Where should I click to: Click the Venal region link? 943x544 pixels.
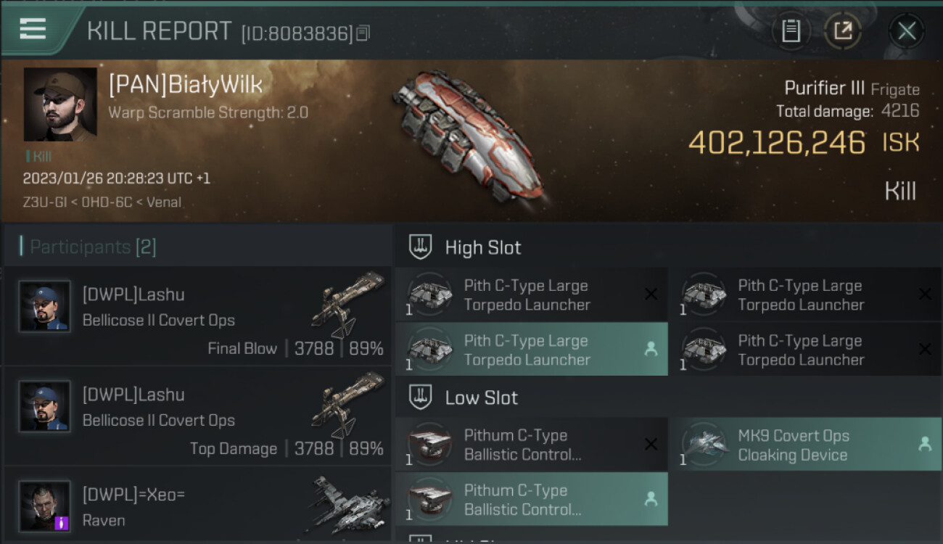tap(164, 202)
